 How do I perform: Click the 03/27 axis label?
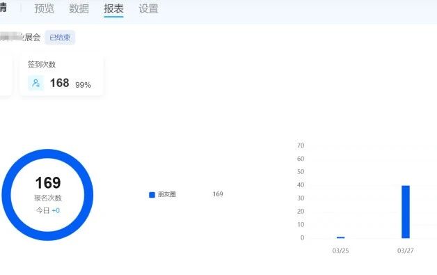(x=406, y=251)
